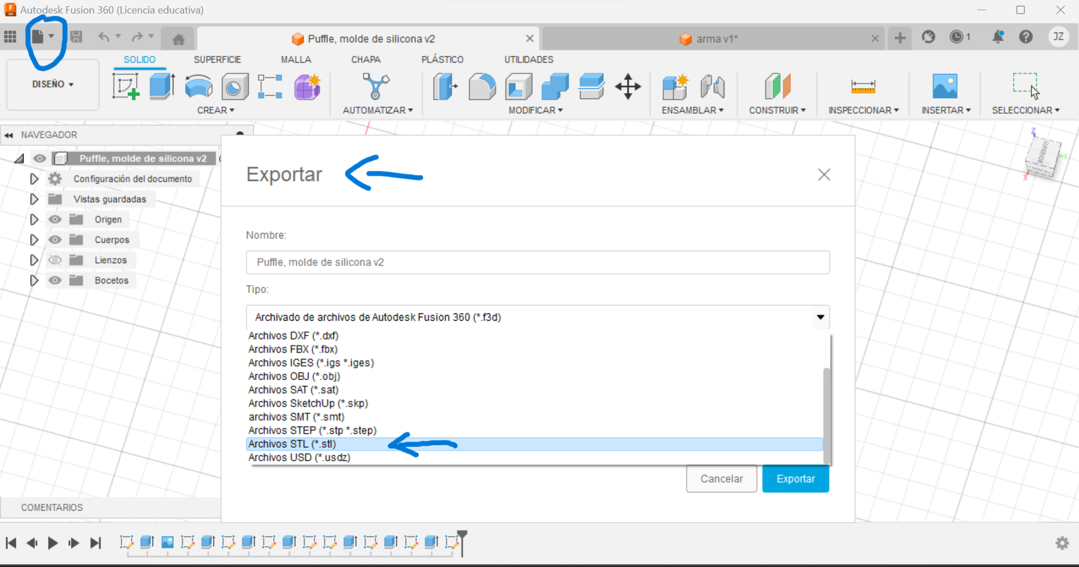Switch to the CHAPA tab
This screenshot has width=1079, height=567.
point(366,60)
